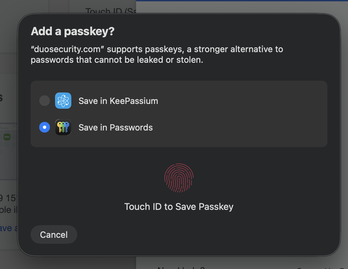Click the "Save in Passwords" label
The width and height of the screenshot is (348, 269).
pyautogui.click(x=115, y=128)
